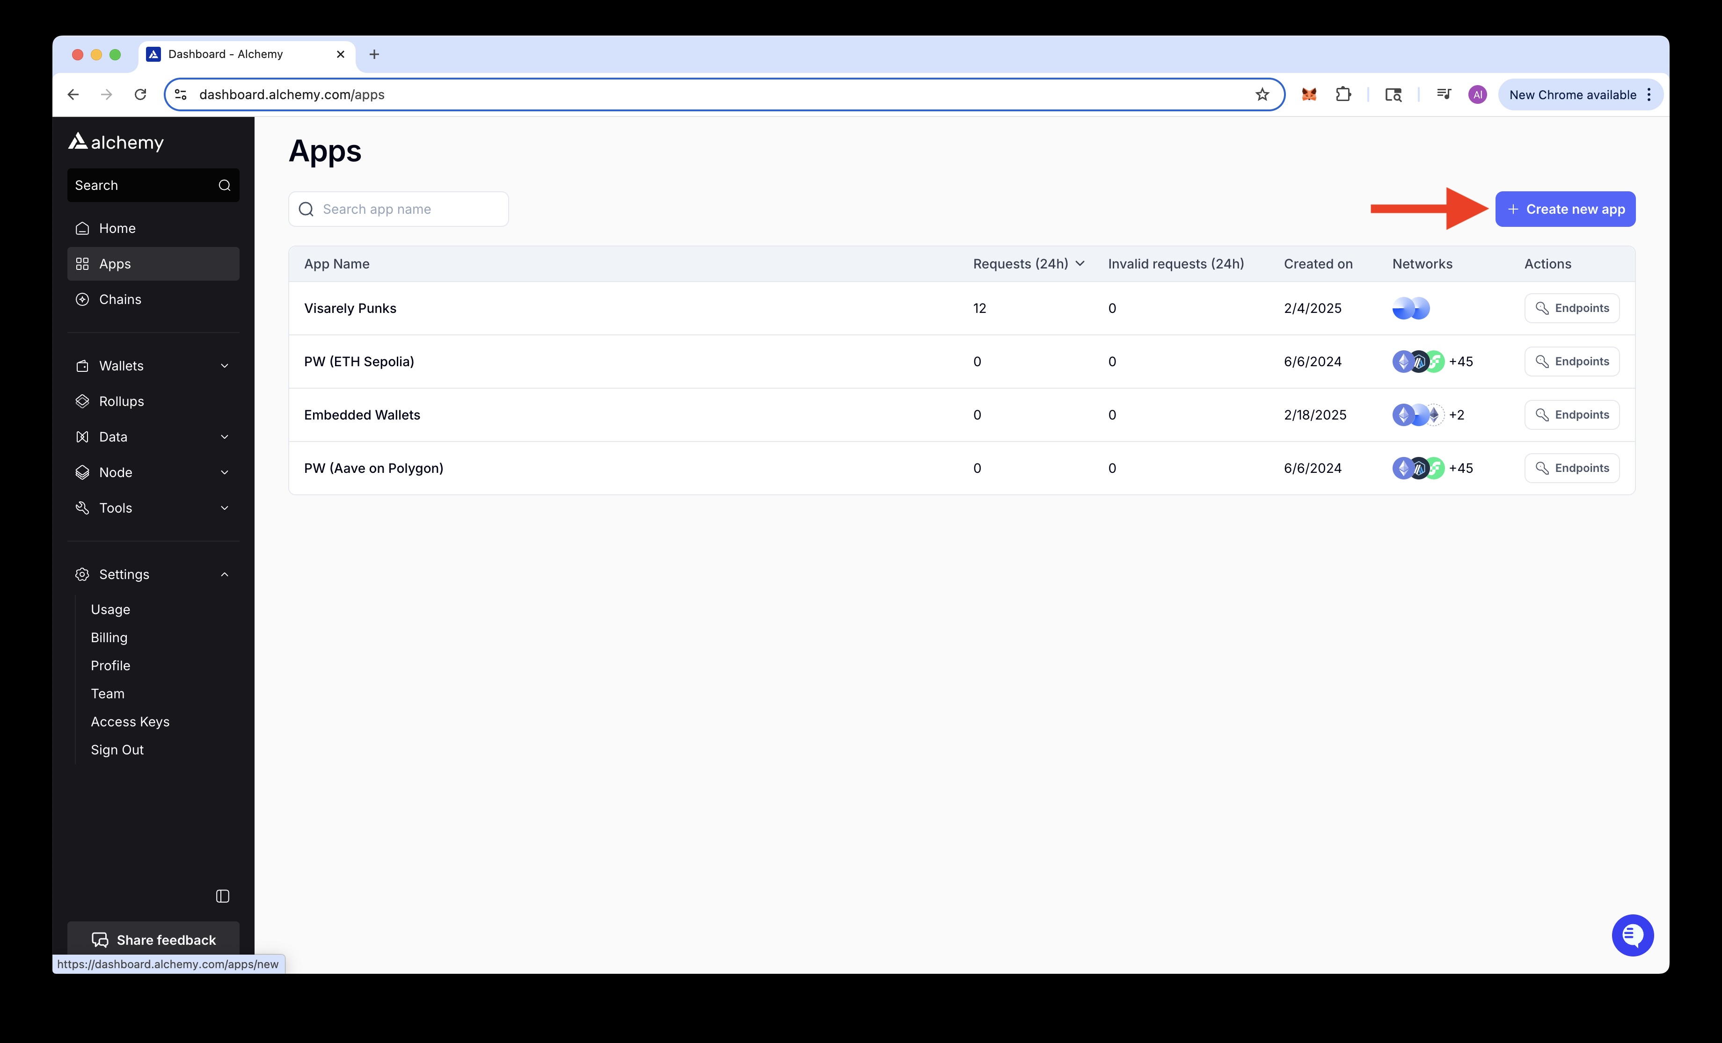This screenshot has height=1043, width=1722.
Task: Open the chat support bubble
Action: 1633,934
